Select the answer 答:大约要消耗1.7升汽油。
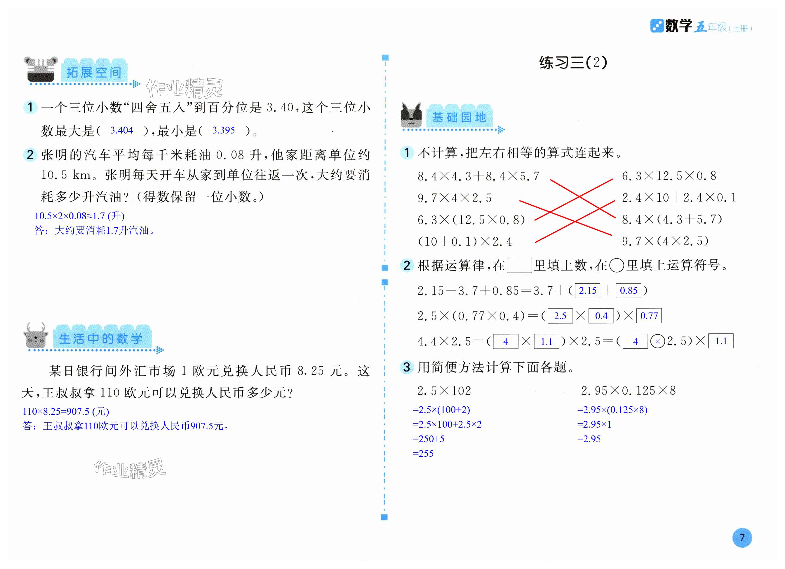The height and width of the screenshot is (569, 785). coord(95,230)
